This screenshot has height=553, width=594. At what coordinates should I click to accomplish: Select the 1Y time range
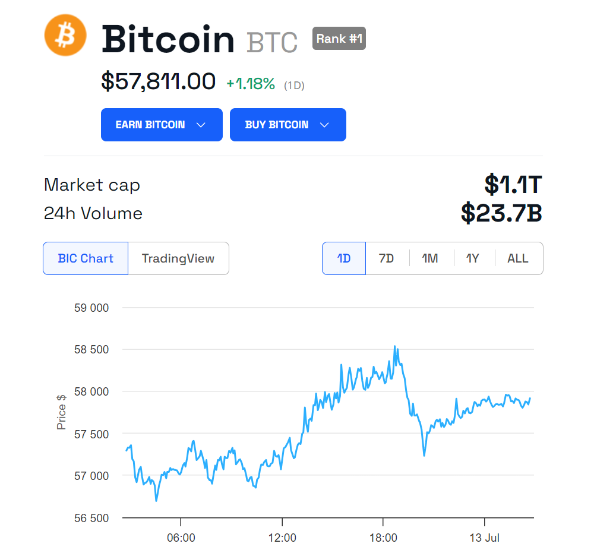[473, 258]
